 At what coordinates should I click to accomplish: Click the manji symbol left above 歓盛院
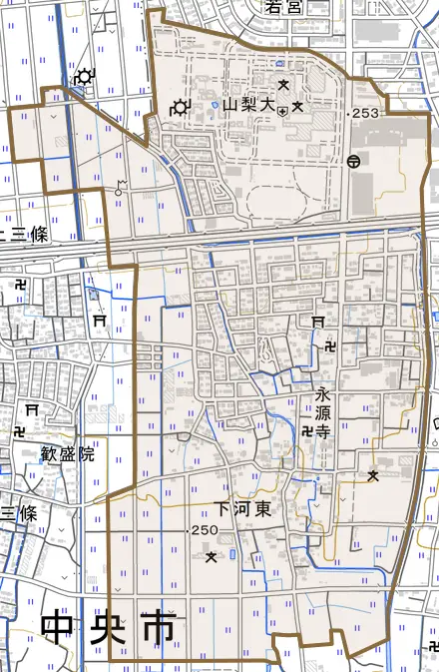pos(18,432)
